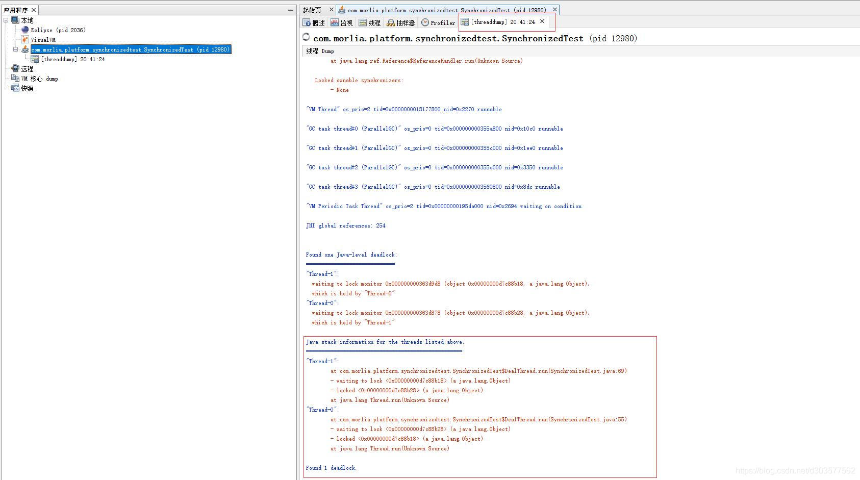Click the "VM Thread" os_prio=2 line

point(404,109)
